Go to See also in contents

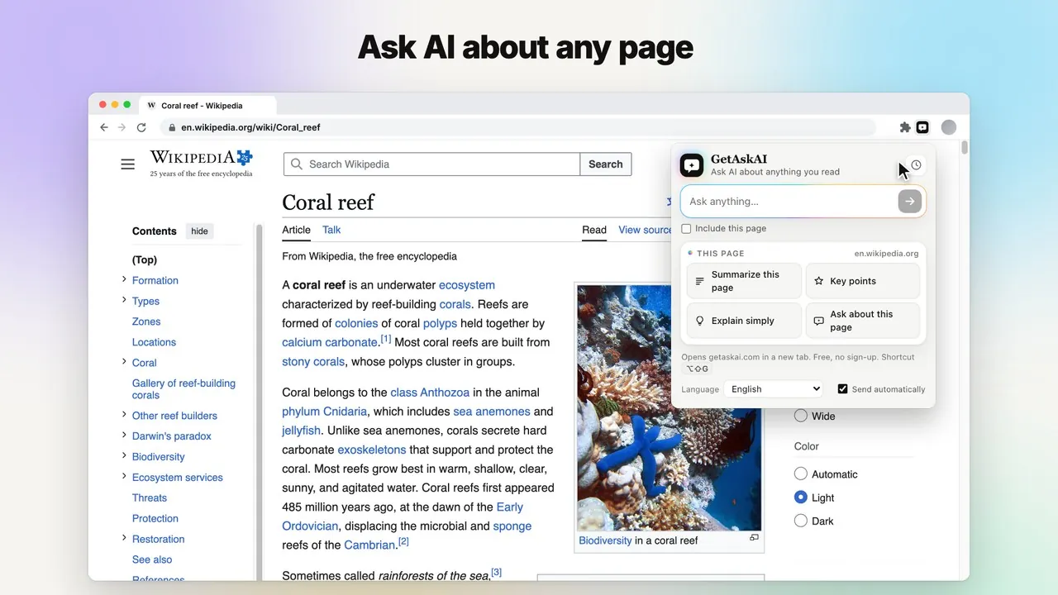coord(152,559)
